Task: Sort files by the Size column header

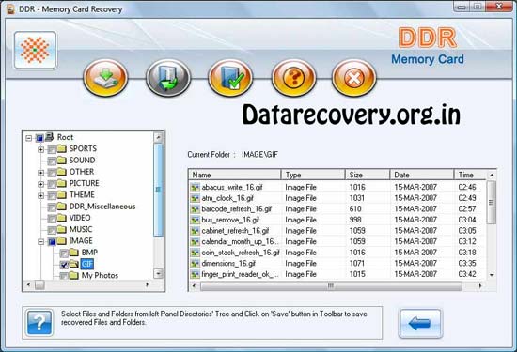Action: (x=368, y=175)
